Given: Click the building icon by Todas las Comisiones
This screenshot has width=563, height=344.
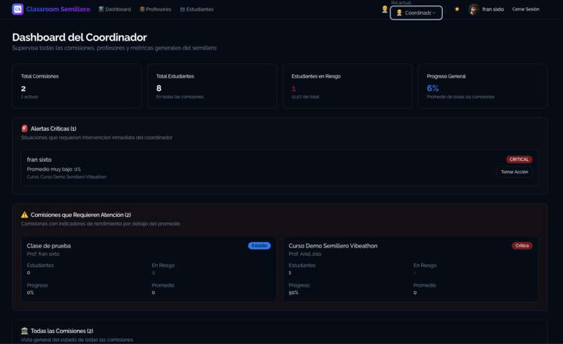Looking at the screenshot, I should pos(24,331).
